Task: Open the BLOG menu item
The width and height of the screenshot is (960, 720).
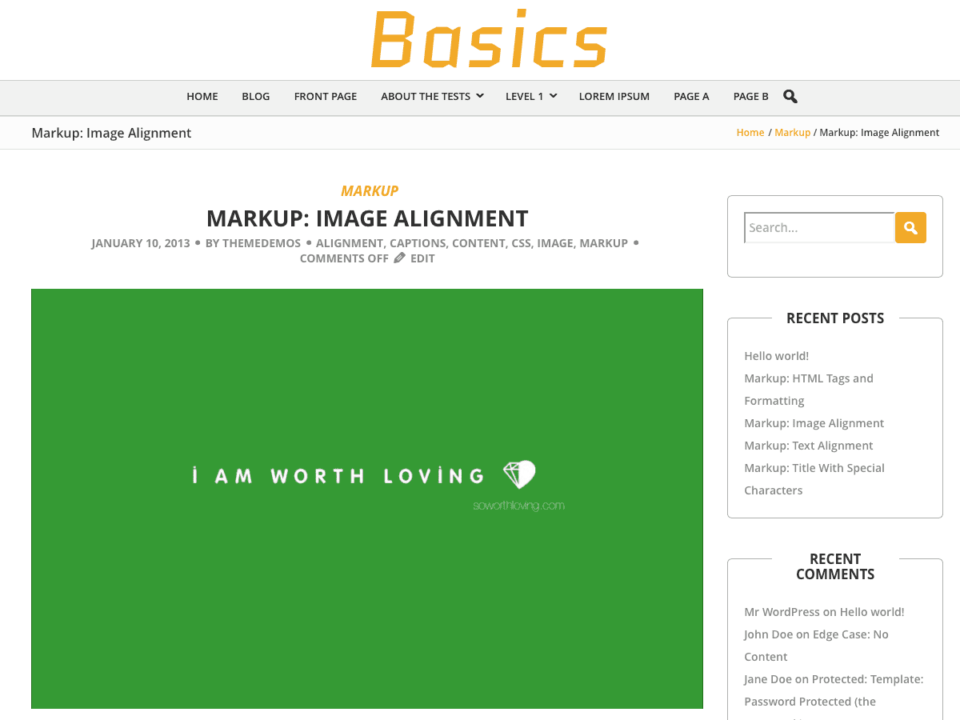Action: 255,96
